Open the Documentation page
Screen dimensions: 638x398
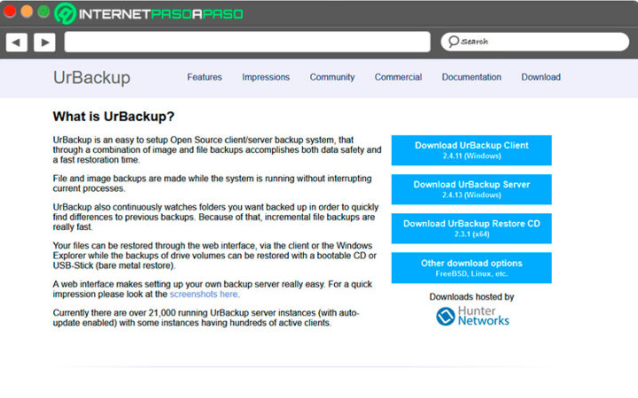(x=471, y=78)
